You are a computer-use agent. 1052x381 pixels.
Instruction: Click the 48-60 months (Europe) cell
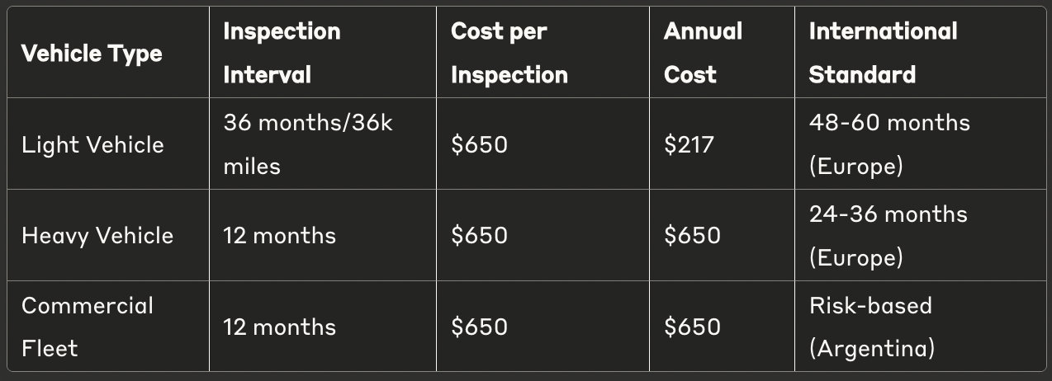(x=889, y=144)
